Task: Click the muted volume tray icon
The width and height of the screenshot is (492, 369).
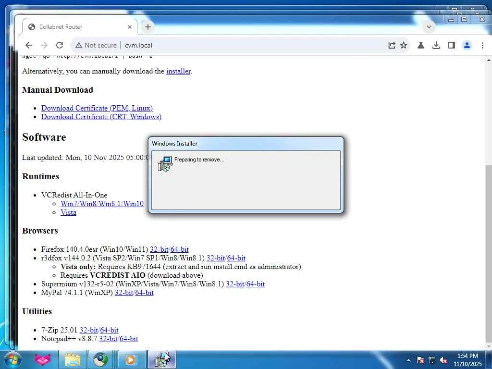Action: [443, 360]
